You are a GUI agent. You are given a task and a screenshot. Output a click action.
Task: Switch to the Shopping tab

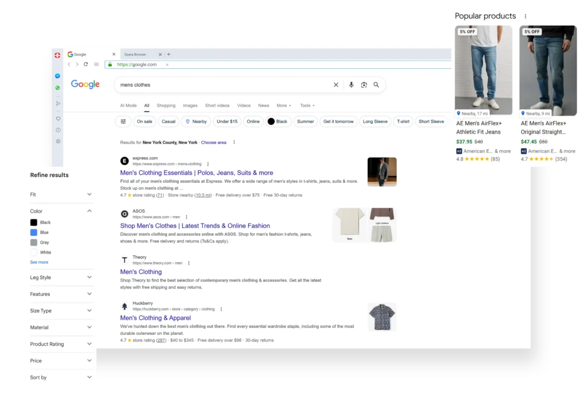166,105
